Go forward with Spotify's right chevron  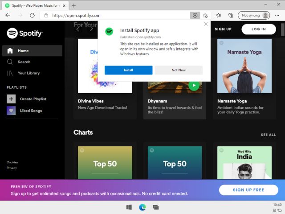[x=91, y=29]
